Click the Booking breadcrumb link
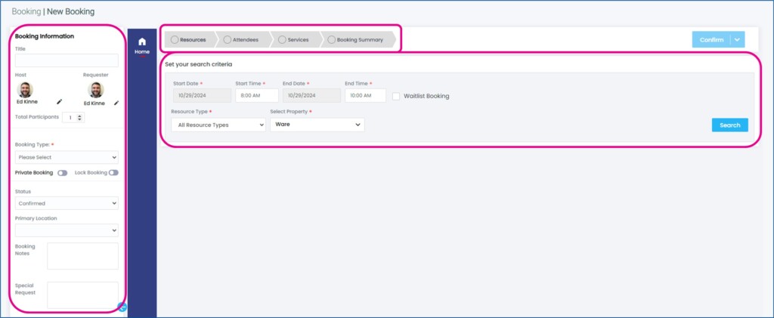This screenshot has height=318, width=774. pos(26,11)
